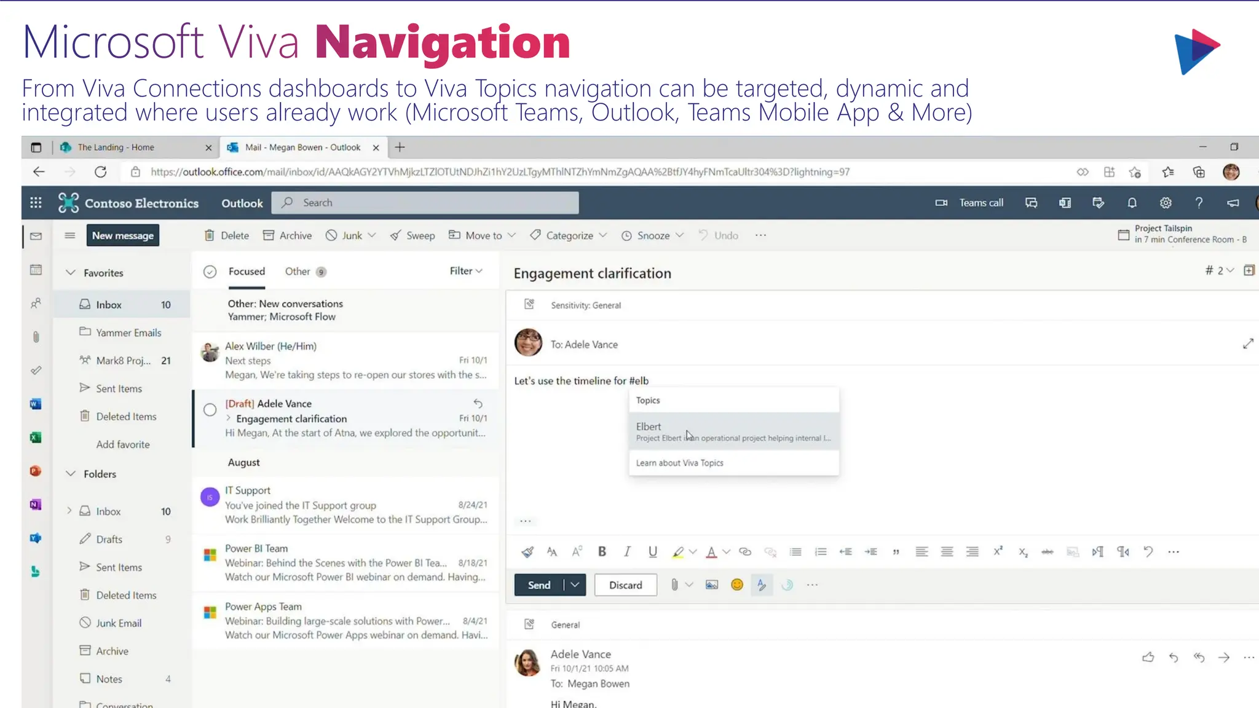Open To Do checkmark icon in rail
Screen dimensions: 1259x708
[36, 370]
